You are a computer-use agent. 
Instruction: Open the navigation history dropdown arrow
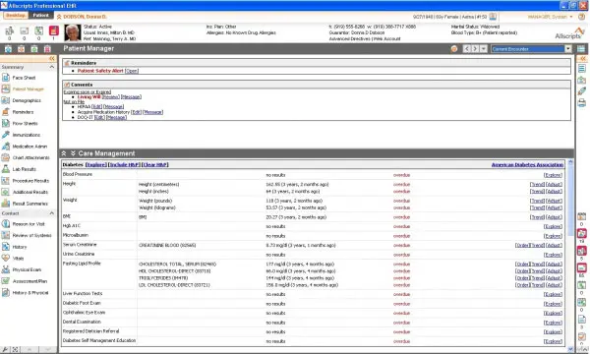[484, 49]
